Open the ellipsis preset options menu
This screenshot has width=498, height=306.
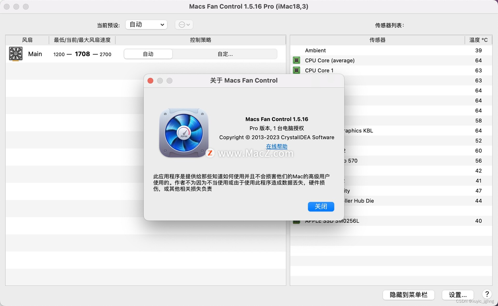click(184, 25)
